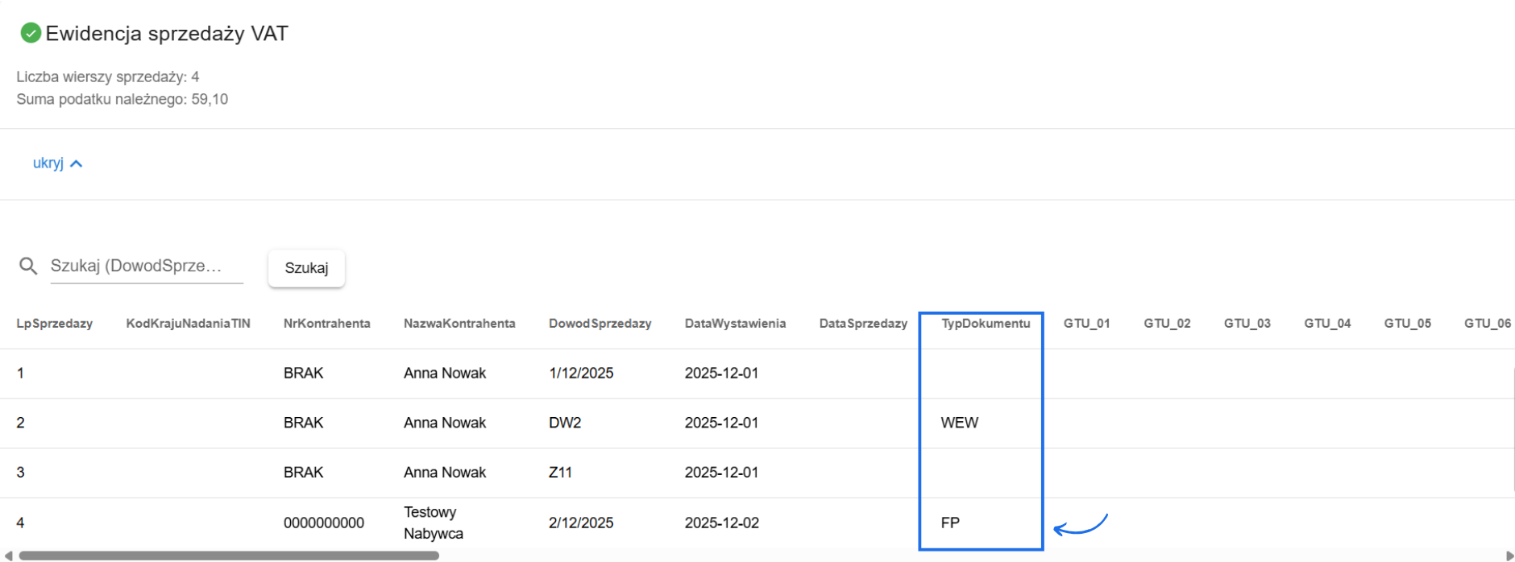Click the TypDokumentu column header
This screenshot has height=562, width=1515.
click(x=986, y=324)
